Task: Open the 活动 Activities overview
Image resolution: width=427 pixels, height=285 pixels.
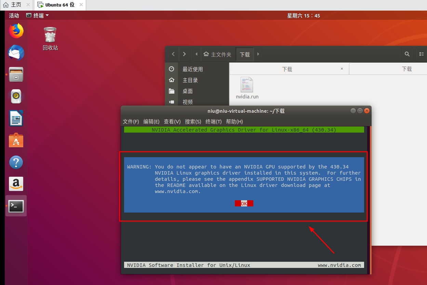Action: click(x=14, y=15)
